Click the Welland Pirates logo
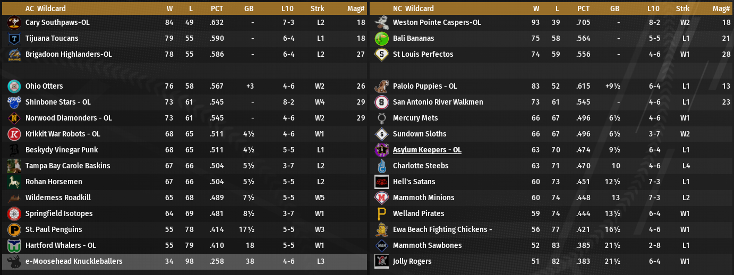Viewport: 734px width, 275px height. (x=381, y=213)
